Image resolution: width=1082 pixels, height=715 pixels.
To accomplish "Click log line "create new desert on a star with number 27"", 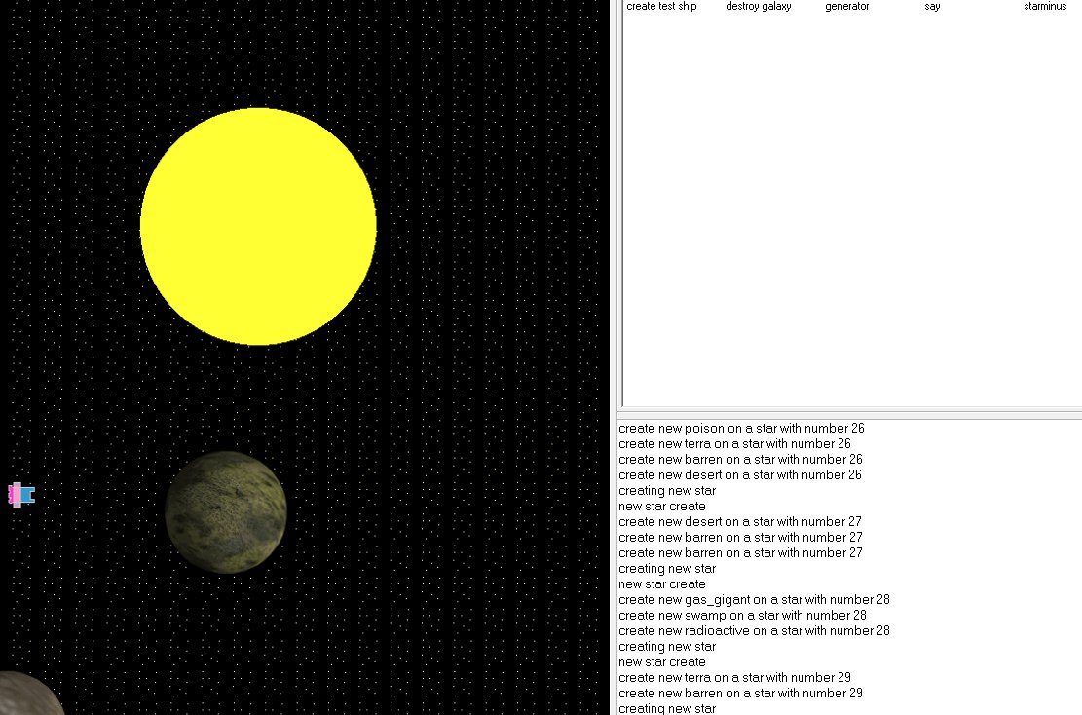I will click(740, 522).
